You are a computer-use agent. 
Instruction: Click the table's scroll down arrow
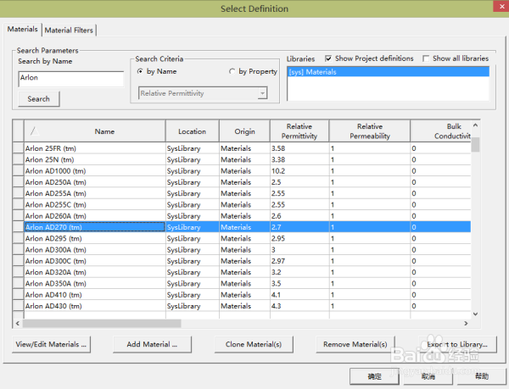pyautogui.click(x=475, y=314)
